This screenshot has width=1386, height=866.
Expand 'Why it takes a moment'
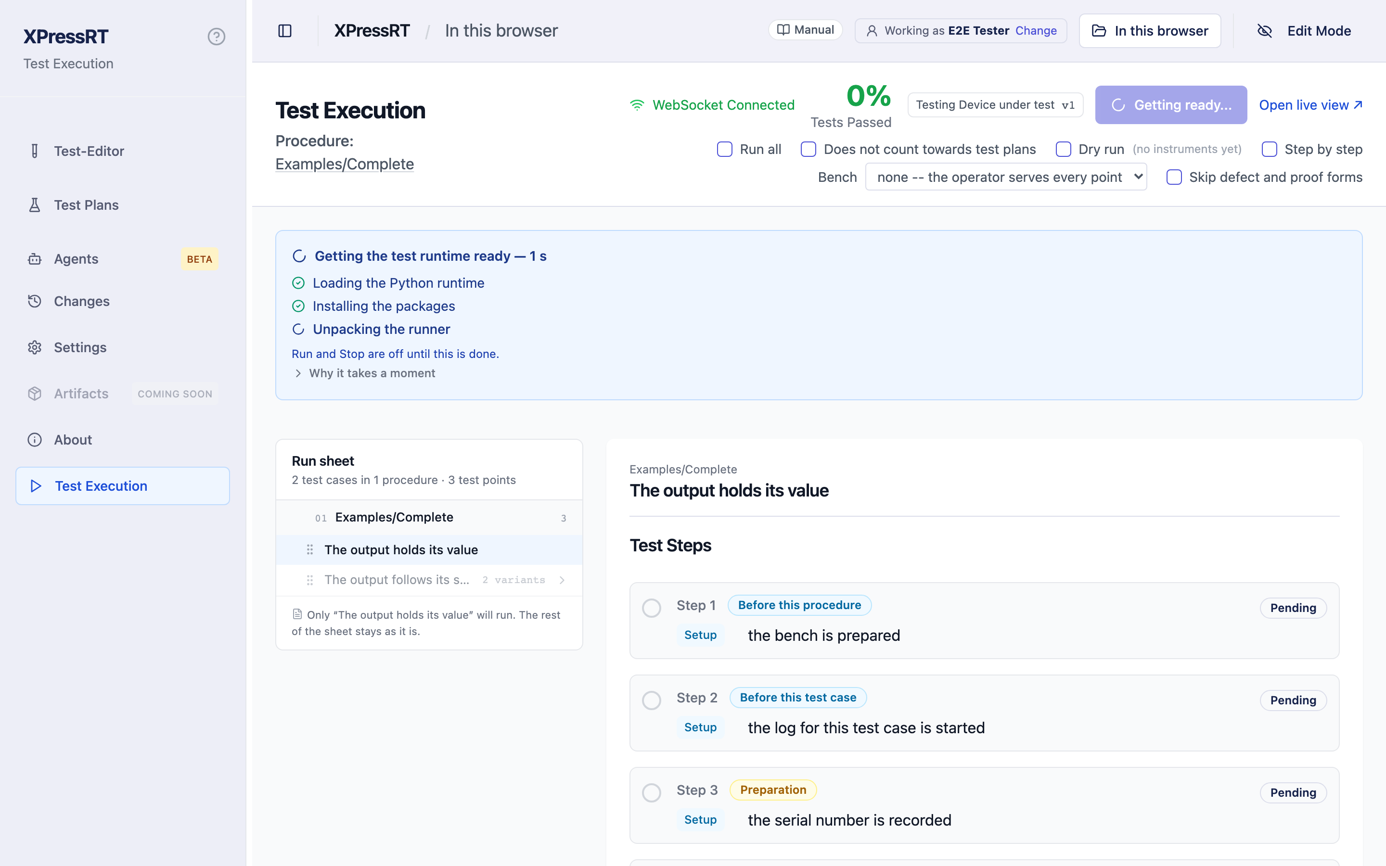click(x=365, y=373)
